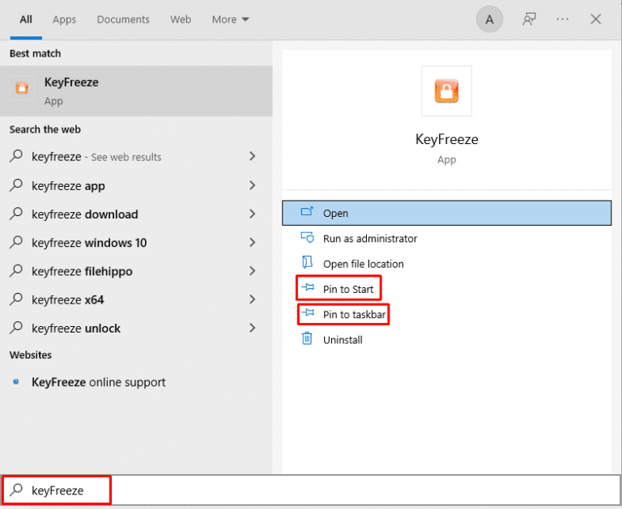Switch to the All tab
Screen dimensions: 622x509
click(x=26, y=19)
